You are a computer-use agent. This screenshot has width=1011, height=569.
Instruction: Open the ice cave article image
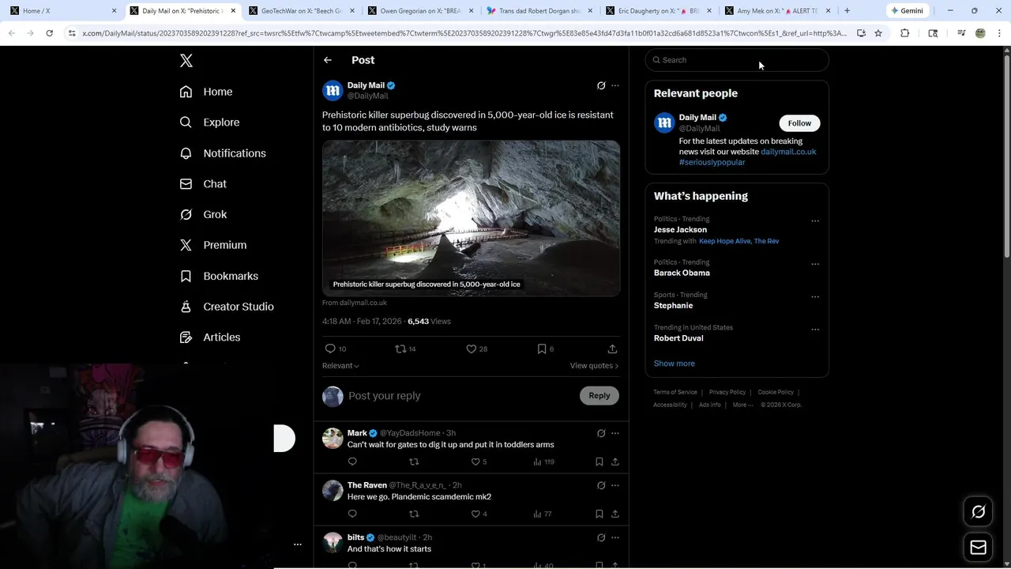471,218
